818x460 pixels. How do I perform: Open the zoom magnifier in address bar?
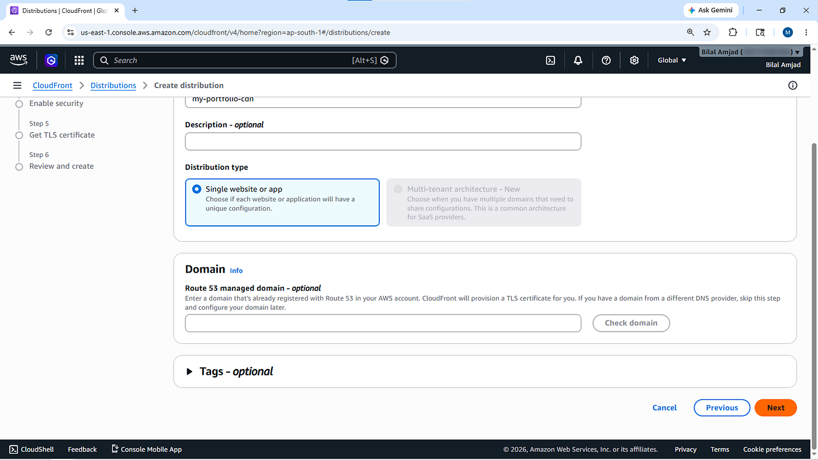(x=691, y=32)
